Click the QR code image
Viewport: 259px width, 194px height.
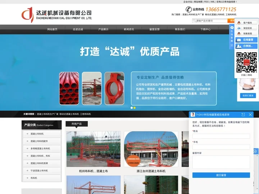(x=246, y=63)
